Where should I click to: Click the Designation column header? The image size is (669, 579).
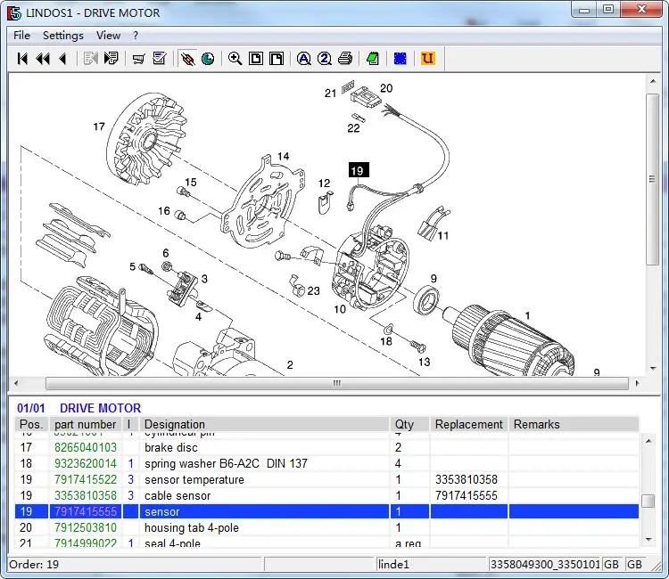pyautogui.click(x=265, y=424)
